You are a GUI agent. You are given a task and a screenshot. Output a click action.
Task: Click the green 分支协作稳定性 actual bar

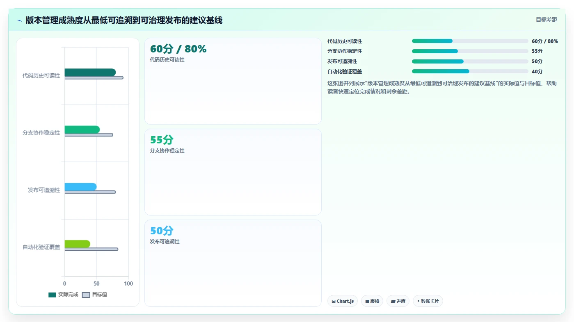coord(82,129)
